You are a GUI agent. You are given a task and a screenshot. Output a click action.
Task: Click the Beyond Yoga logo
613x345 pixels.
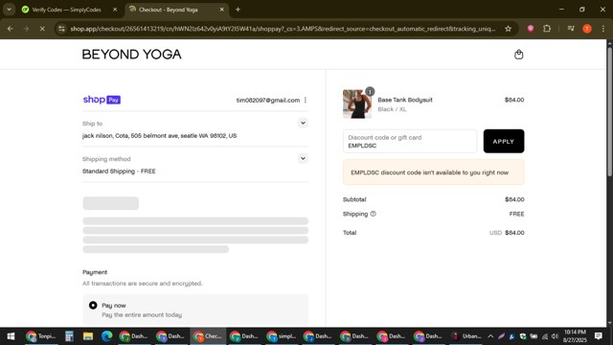click(x=132, y=55)
